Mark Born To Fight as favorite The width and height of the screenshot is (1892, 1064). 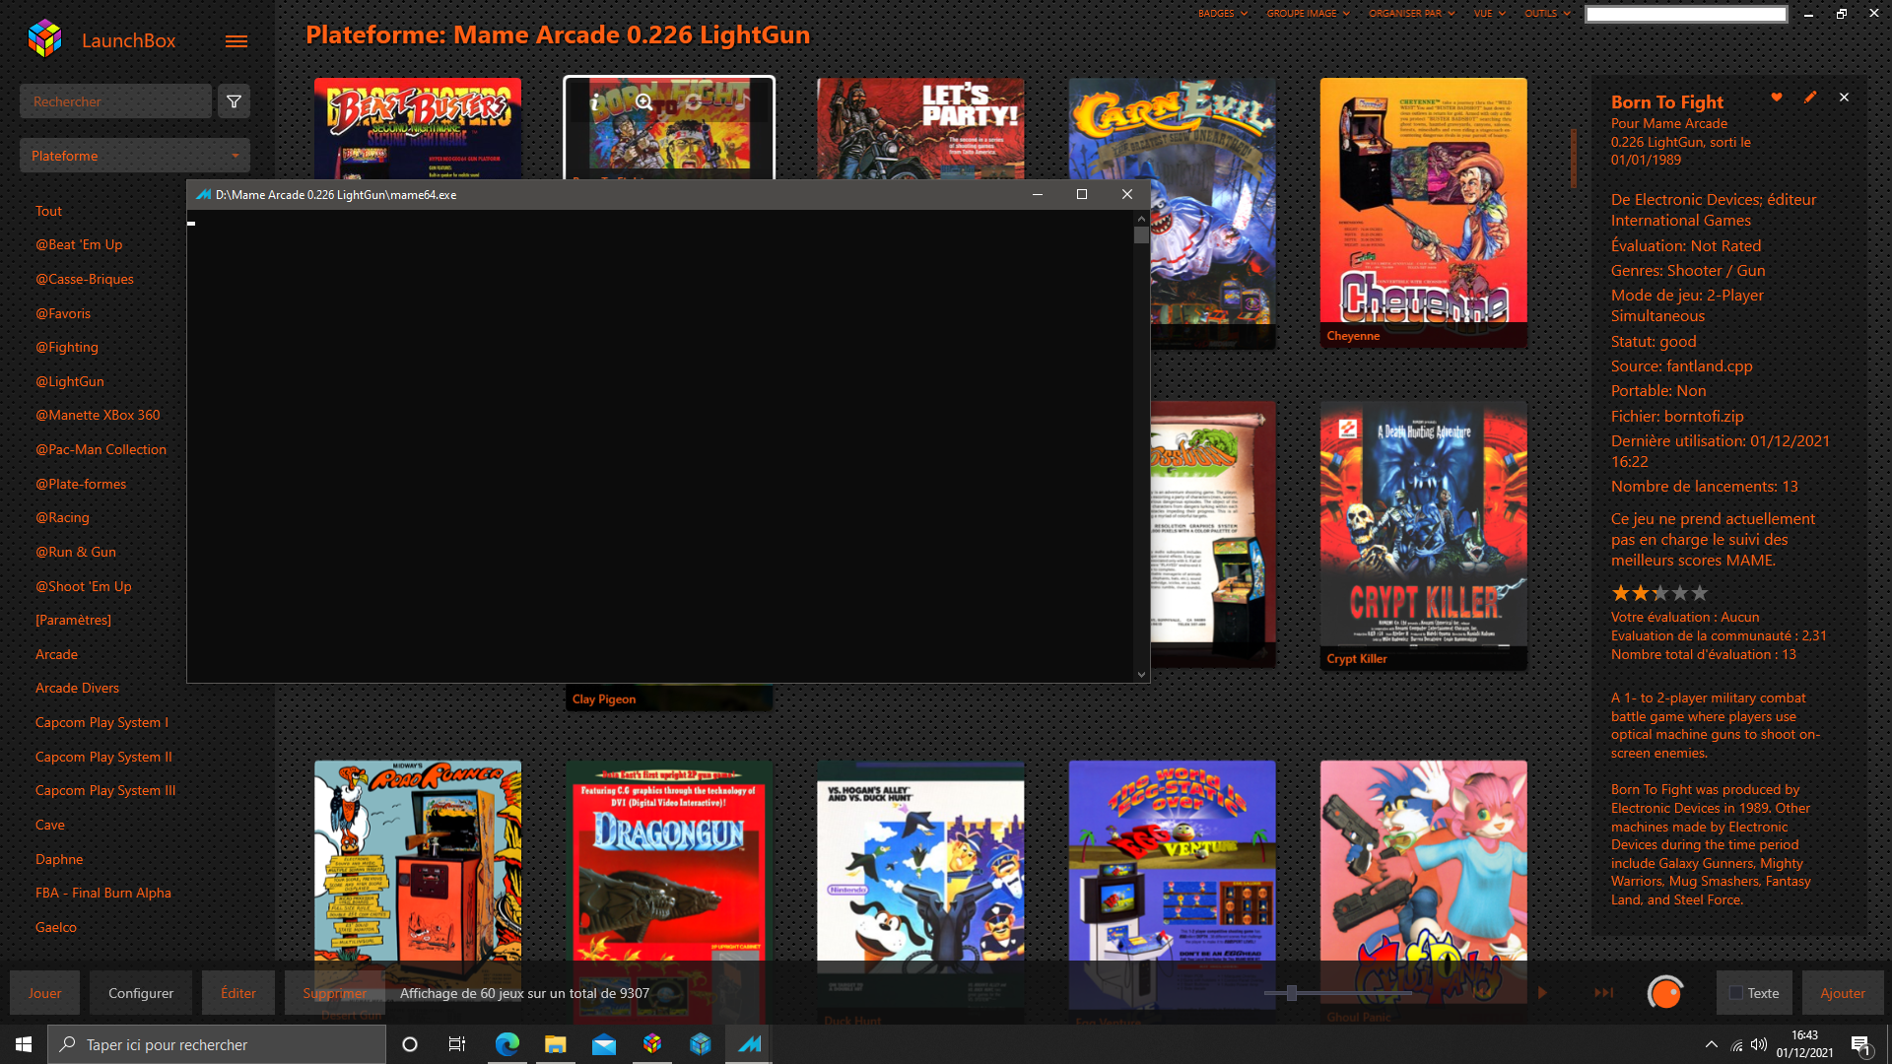coord(1777,98)
